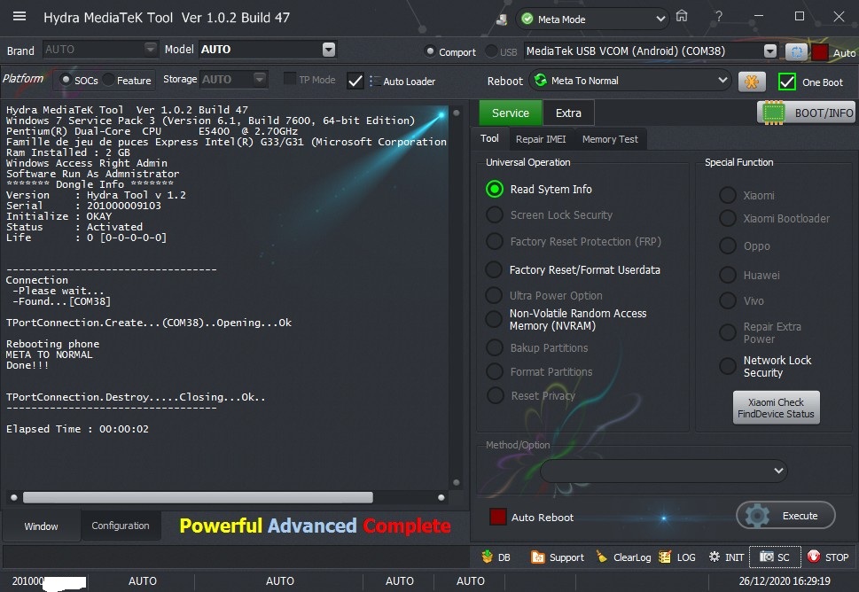This screenshot has height=592, width=859.
Task: Toggle the red Auto Reboot box
Action: 498,517
